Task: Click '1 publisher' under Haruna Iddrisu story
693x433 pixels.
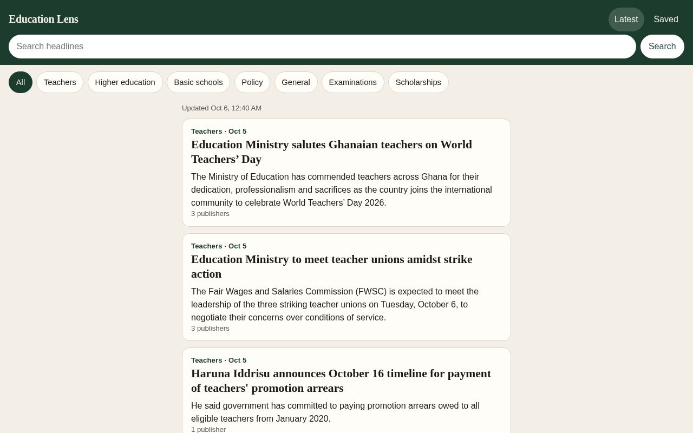Action: click(x=208, y=429)
